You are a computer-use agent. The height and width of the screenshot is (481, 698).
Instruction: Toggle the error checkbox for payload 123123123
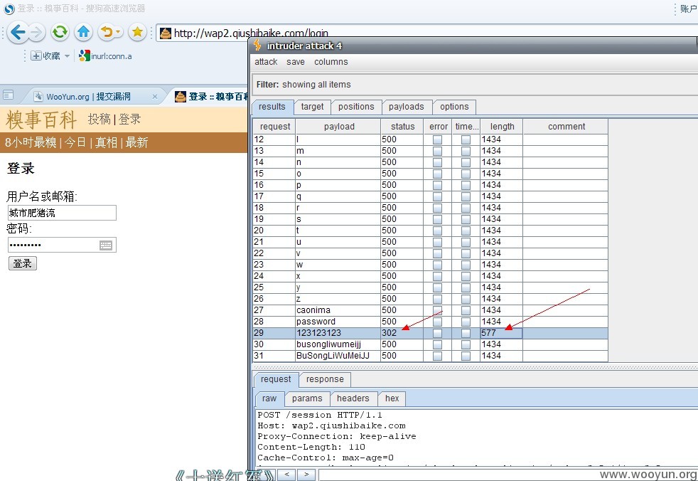click(x=438, y=333)
